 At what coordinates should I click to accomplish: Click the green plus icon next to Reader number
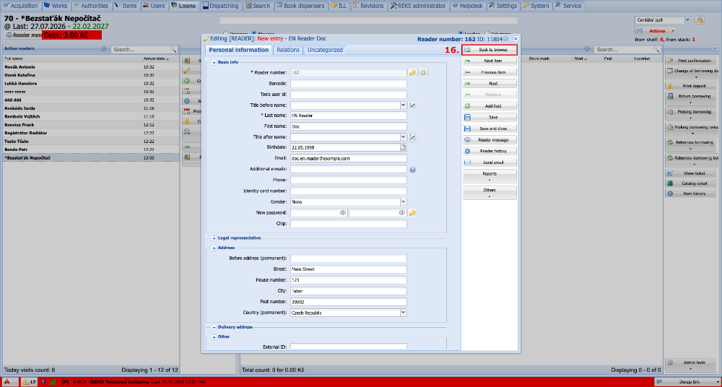tap(422, 72)
